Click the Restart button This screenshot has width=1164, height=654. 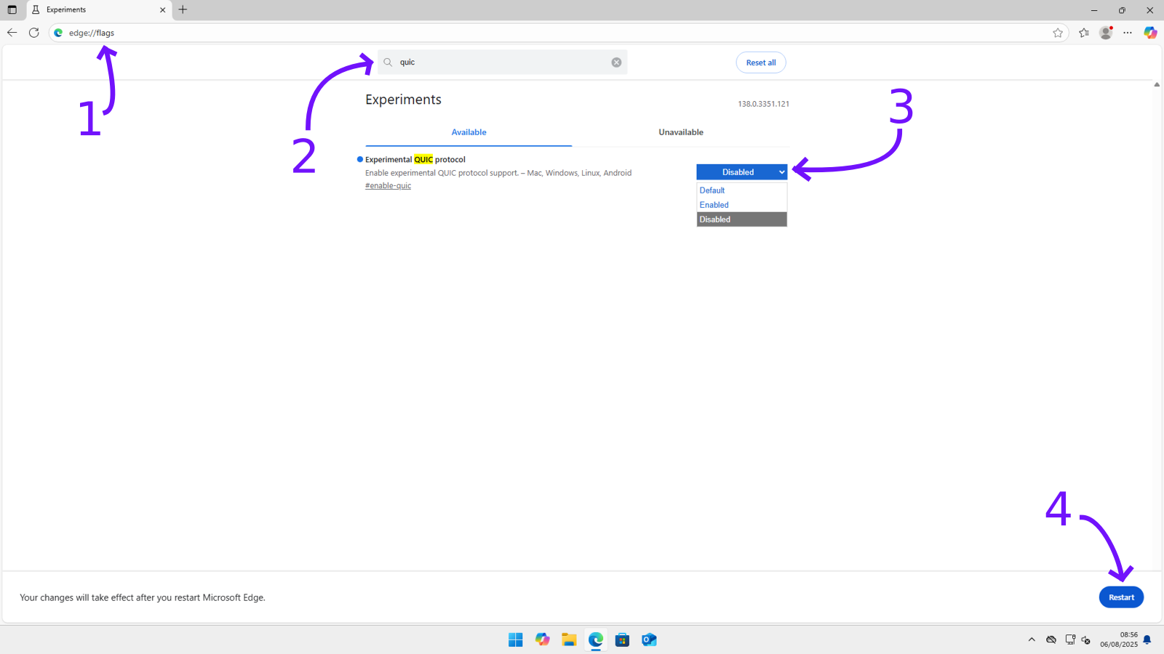click(1121, 597)
